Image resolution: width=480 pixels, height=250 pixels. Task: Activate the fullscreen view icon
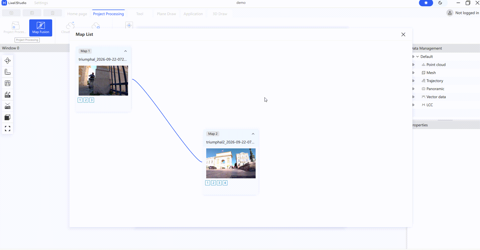coord(8,129)
